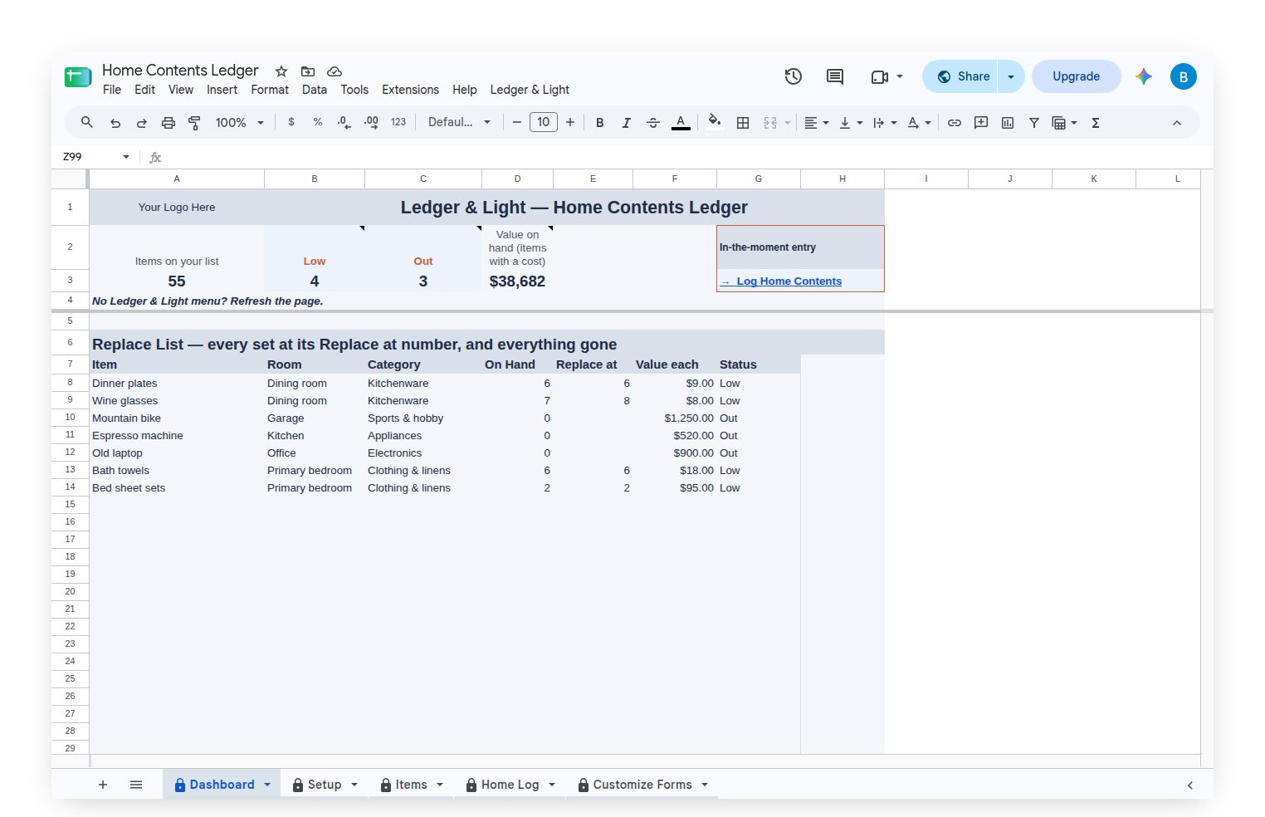The width and height of the screenshot is (1265, 817).
Task: Check the cloud save status icon
Action: pos(335,71)
